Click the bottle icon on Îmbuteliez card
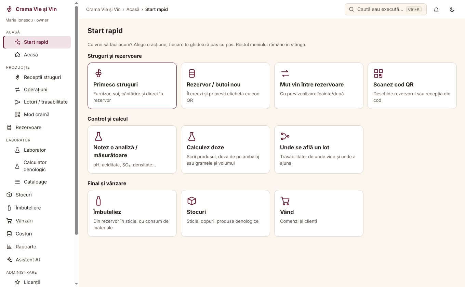 [x=98, y=201]
